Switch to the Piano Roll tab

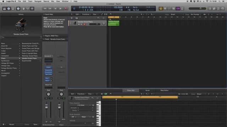(x=131, y=90)
